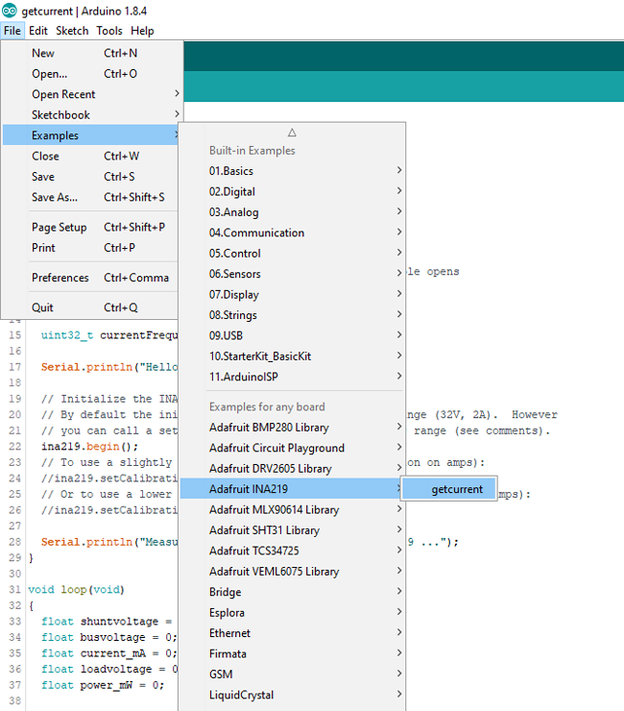Expand the 07.Display examples
Screen dimensions: 624x711
(x=292, y=294)
